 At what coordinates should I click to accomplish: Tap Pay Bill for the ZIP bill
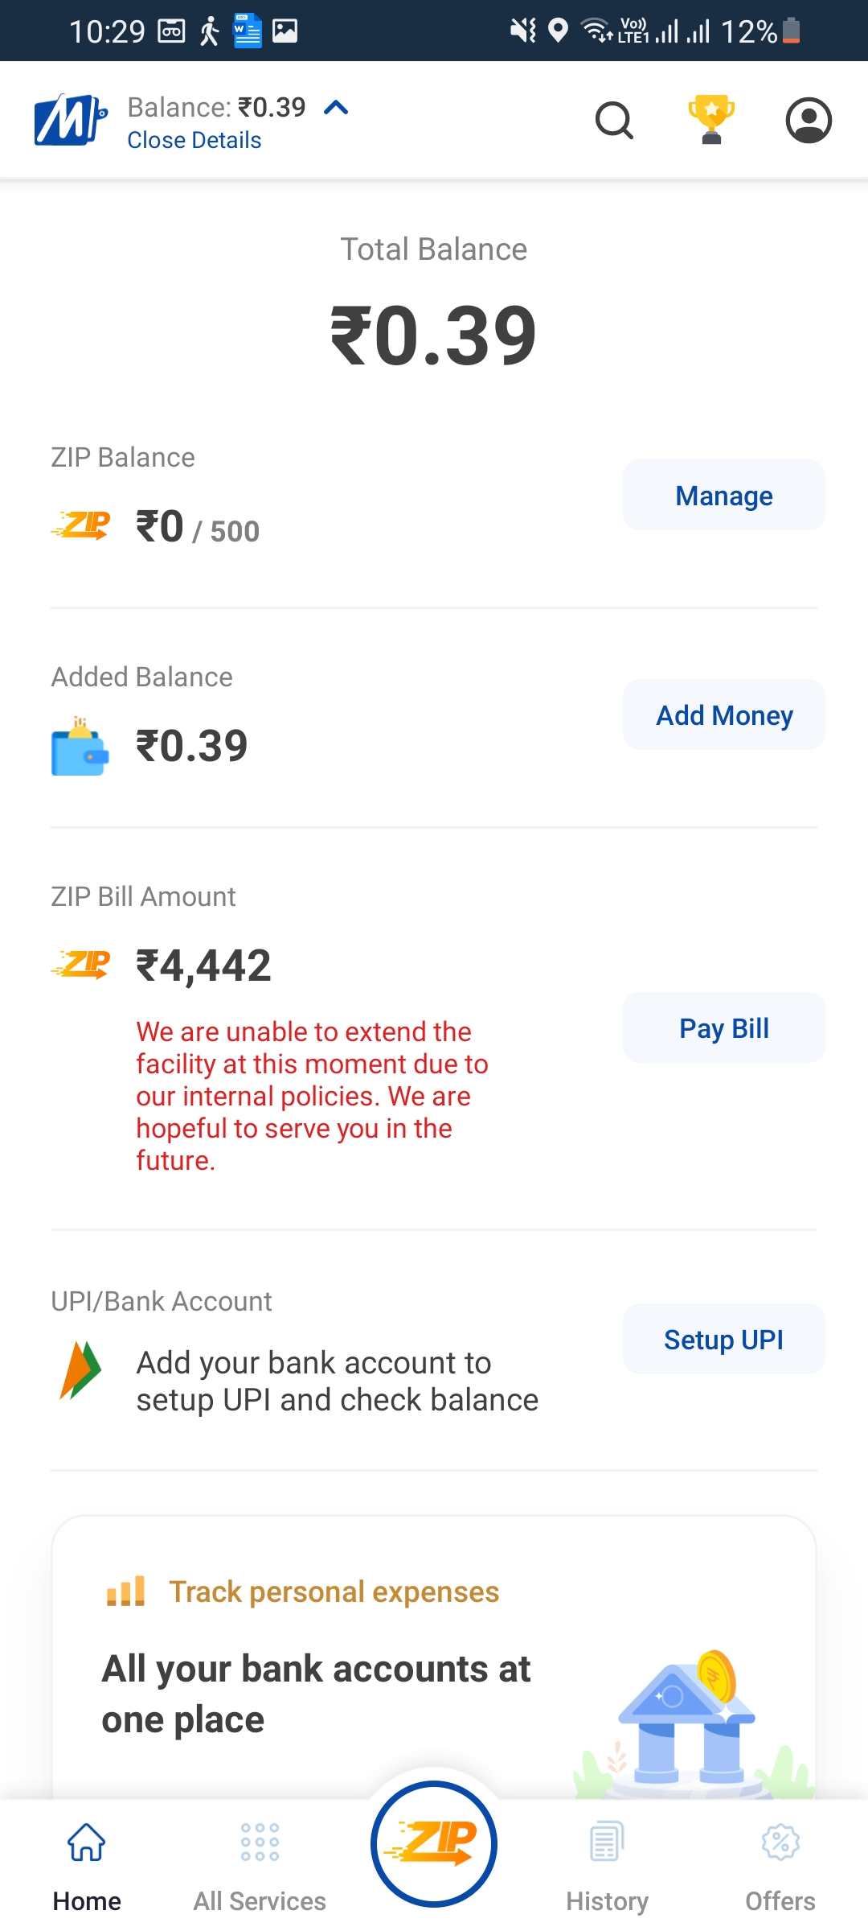[723, 1028]
